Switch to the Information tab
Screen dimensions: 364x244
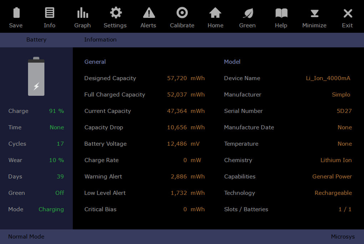[100, 40]
